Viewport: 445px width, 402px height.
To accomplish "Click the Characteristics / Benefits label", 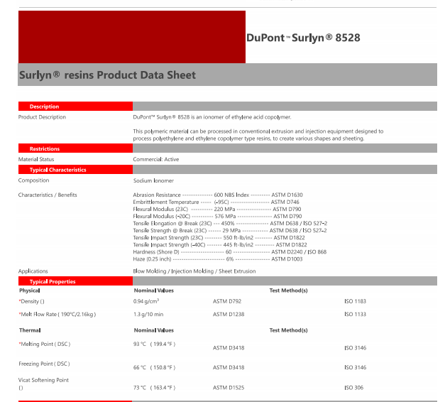I will click(x=48, y=195).
